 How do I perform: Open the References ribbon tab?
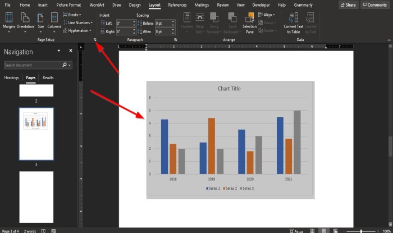point(177,4)
